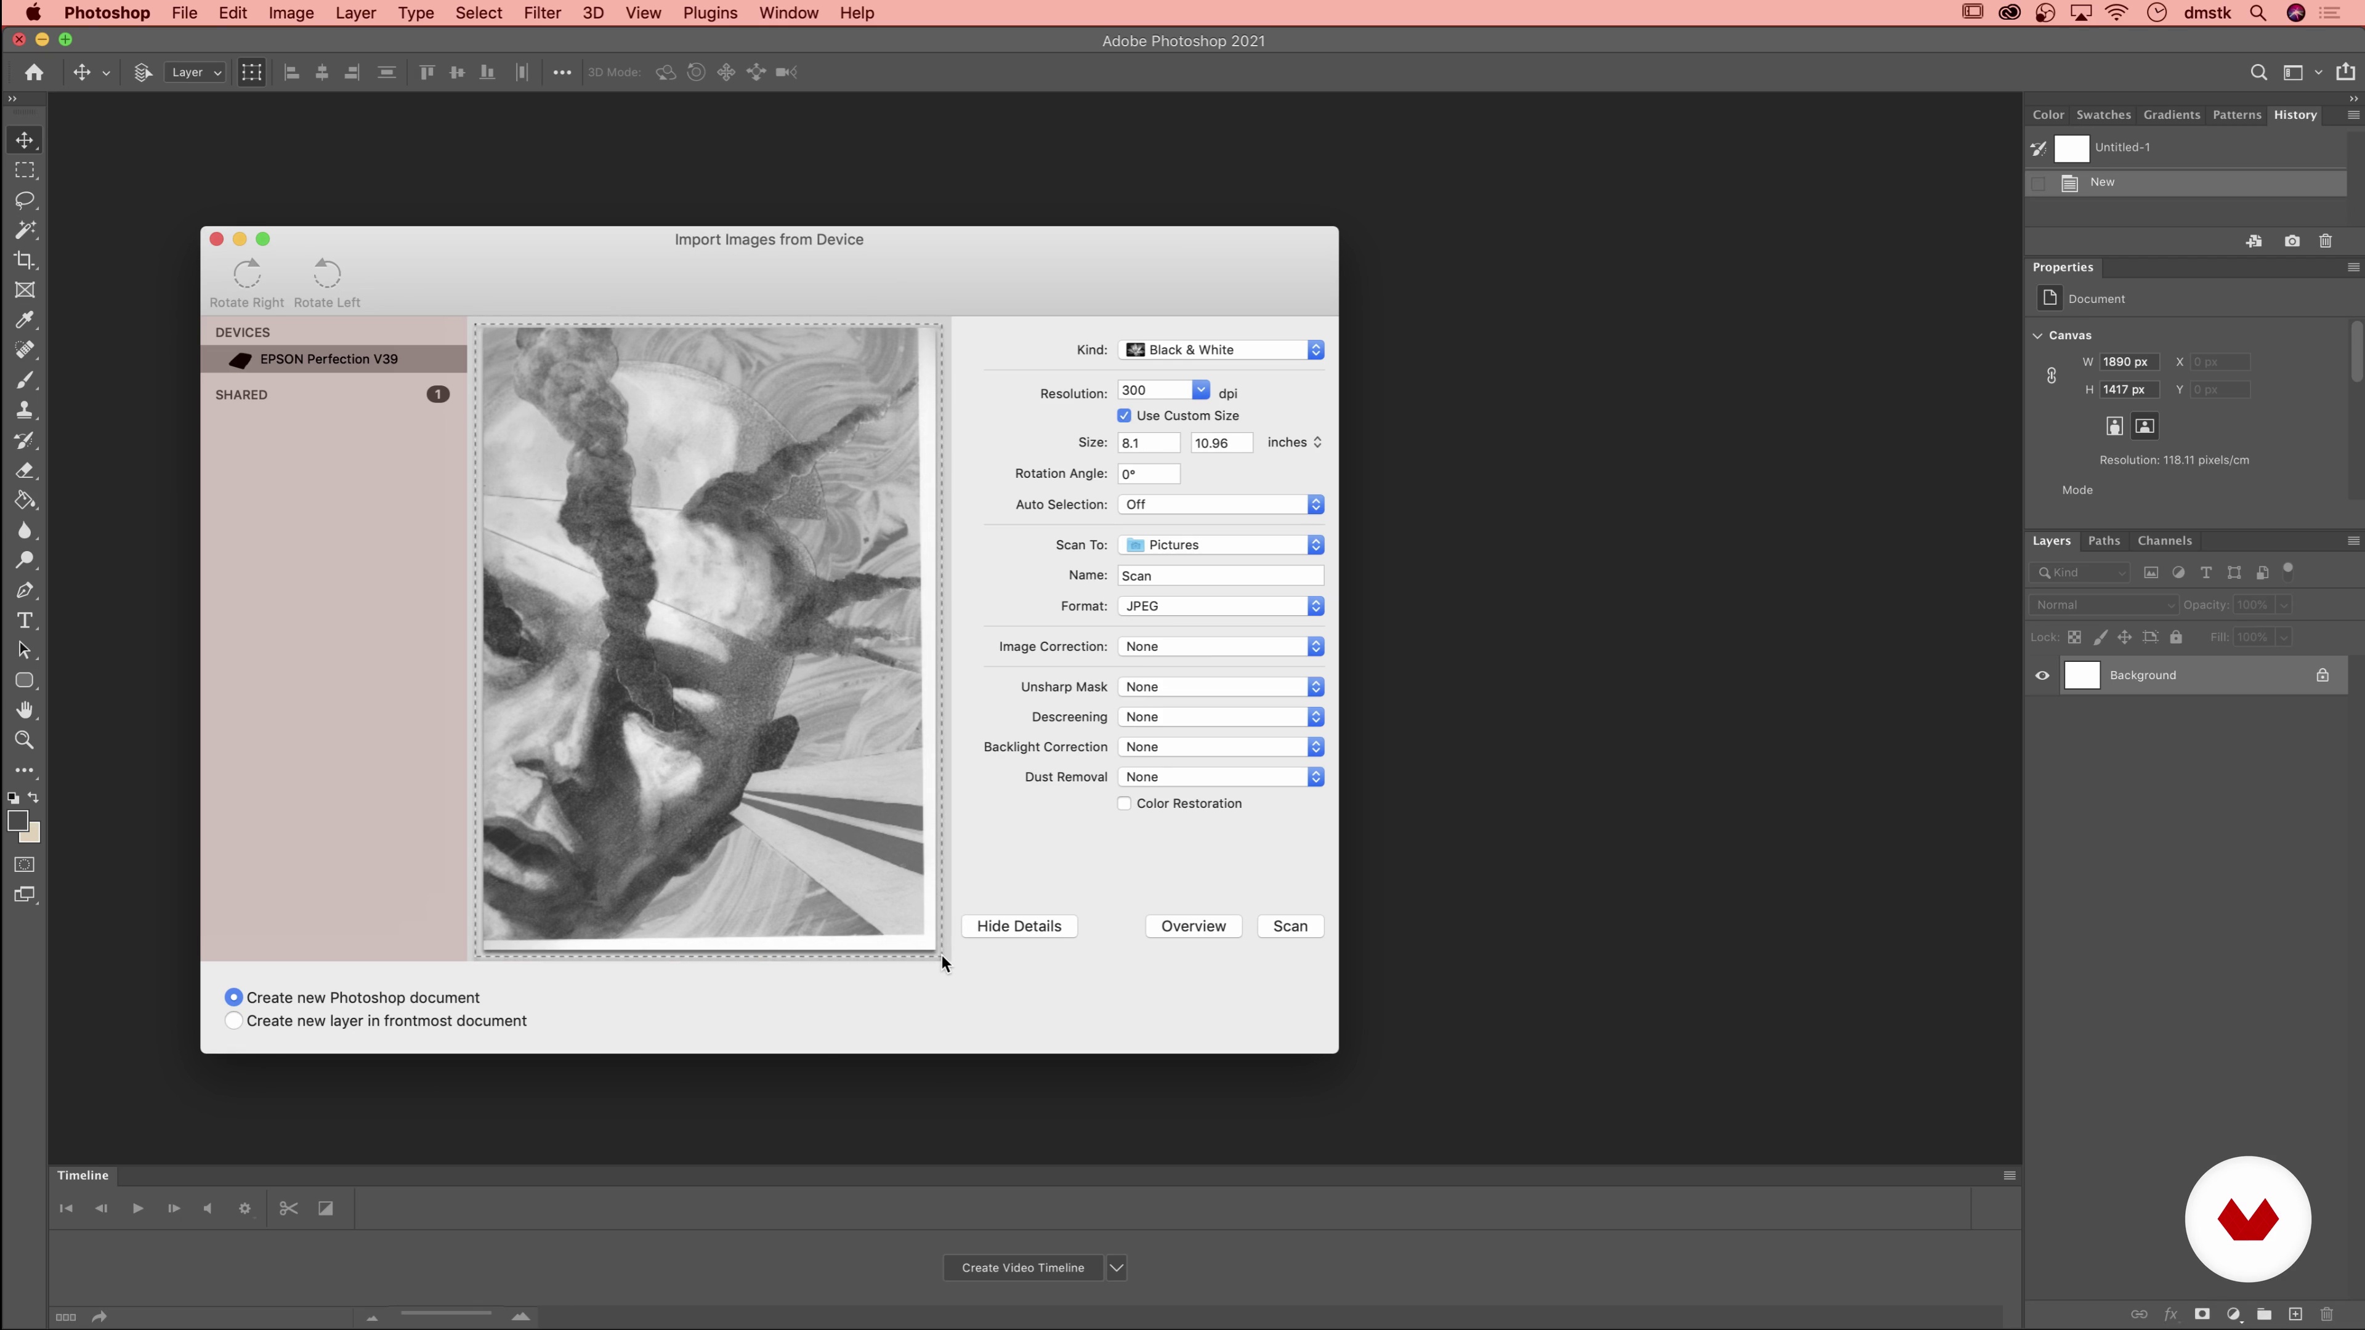Select the History Brush tool
The width and height of the screenshot is (2365, 1330).
click(25, 441)
